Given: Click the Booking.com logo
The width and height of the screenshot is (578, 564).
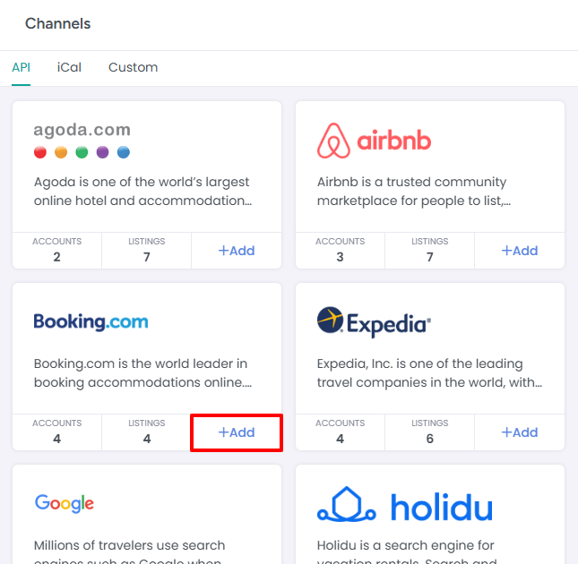Looking at the screenshot, I should coord(91,321).
